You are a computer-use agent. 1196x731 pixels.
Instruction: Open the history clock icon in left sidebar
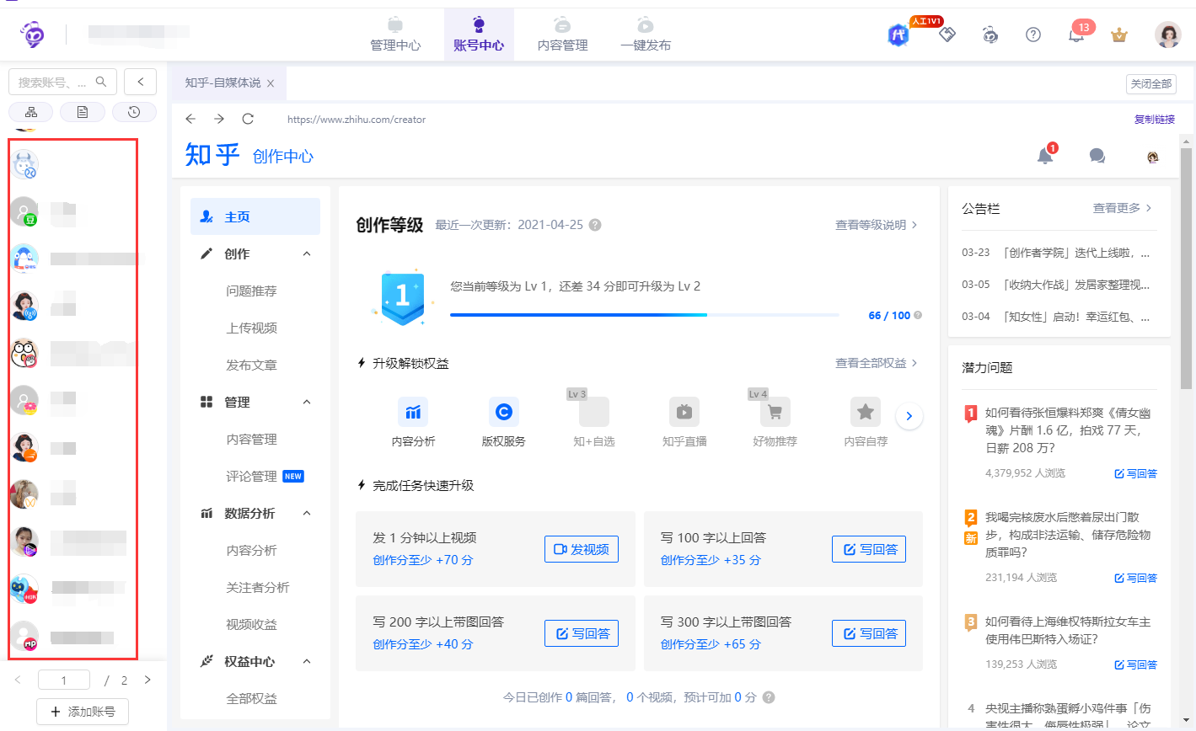click(x=134, y=111)
